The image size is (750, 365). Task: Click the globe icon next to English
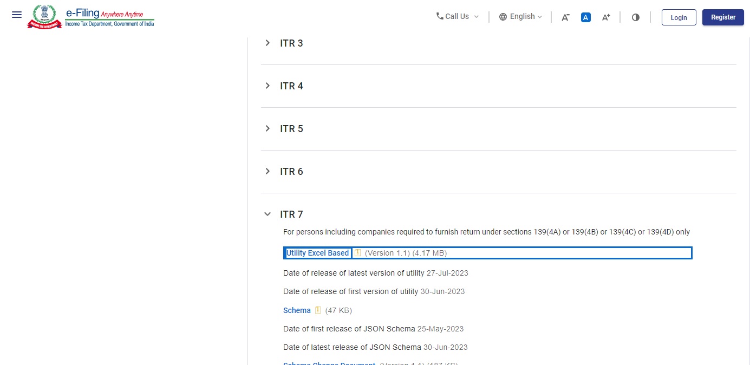pos(503,16)
